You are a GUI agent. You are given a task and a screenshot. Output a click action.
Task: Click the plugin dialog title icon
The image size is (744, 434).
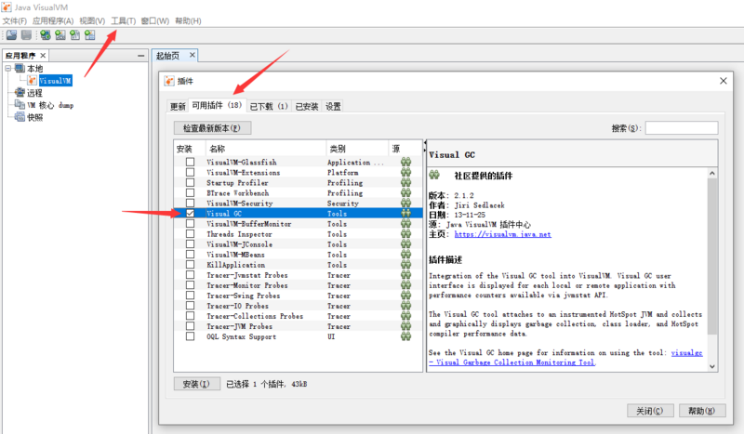(x=169, y=81)
